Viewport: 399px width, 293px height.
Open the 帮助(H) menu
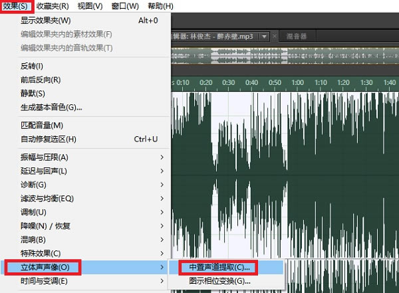tap(160, 6)
